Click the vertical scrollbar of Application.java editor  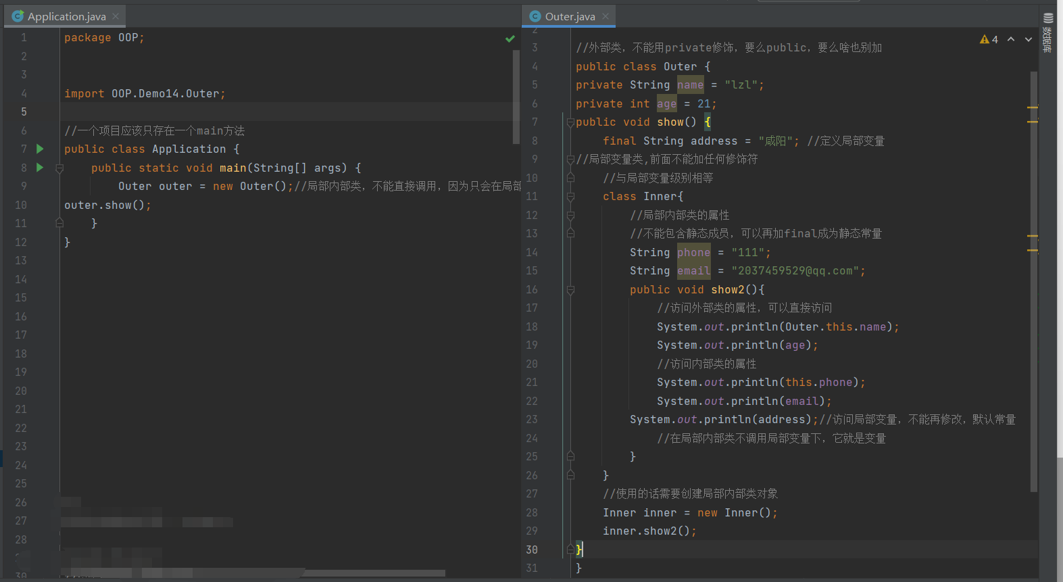point(516,97)
